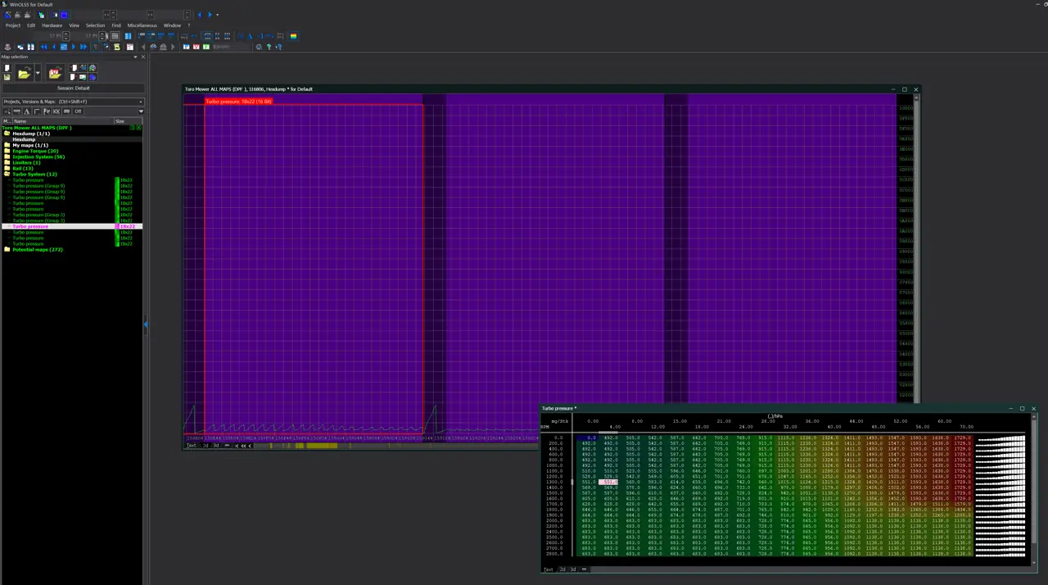Toggle the Off filter button
Image resolution: width=1048 pixels, height=585 pixels.
pos(78,111)
